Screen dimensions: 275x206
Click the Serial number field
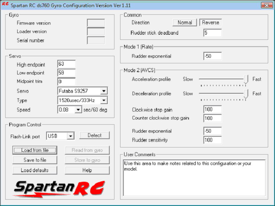point(96,40)
